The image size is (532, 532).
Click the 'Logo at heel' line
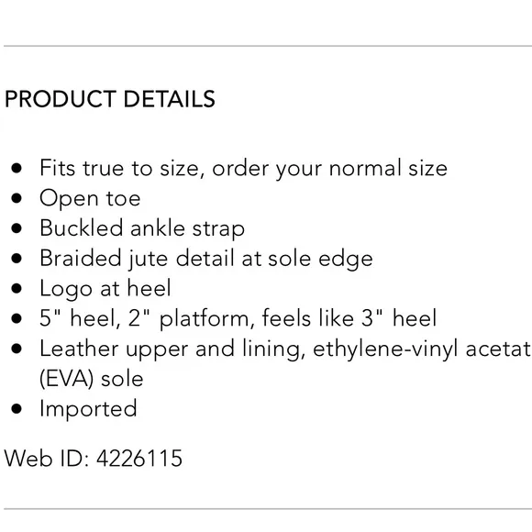tap(105, 289)
